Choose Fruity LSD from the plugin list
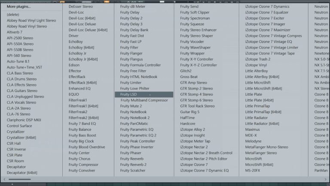This screenshot has height=186, width=330. point(144,94)
